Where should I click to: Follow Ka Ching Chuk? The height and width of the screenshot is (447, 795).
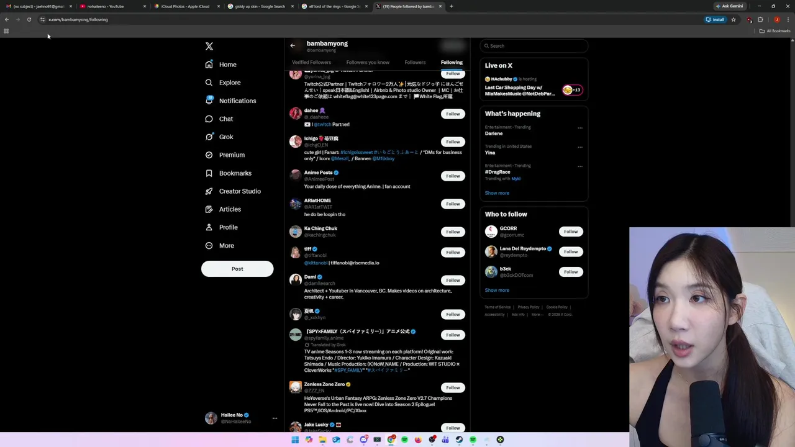[x=453, y=232]
